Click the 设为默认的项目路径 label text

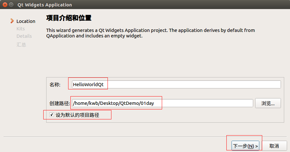click(77, 115)
